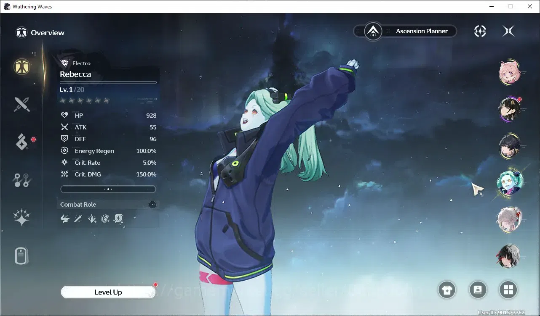This screenshot has height=316, width=540.
Task: Click the ascension stars row
Action: point(85,101)
